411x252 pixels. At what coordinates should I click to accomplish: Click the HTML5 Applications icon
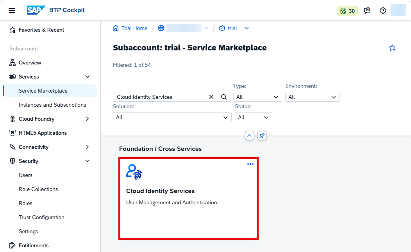click(x=13, y=133)
